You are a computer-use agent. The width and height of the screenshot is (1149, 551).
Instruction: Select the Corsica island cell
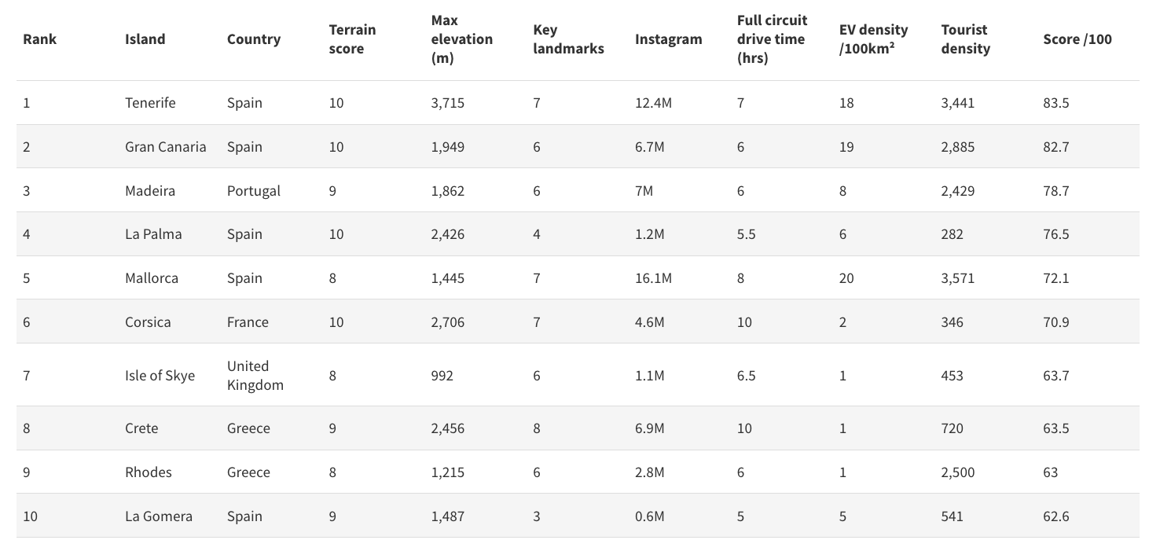(148, 322)
